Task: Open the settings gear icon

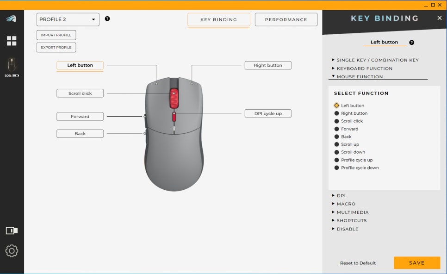Action: pyautogui.click(x=12, y=251)
